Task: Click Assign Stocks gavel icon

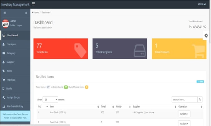Action: click(x=4, y=97)
